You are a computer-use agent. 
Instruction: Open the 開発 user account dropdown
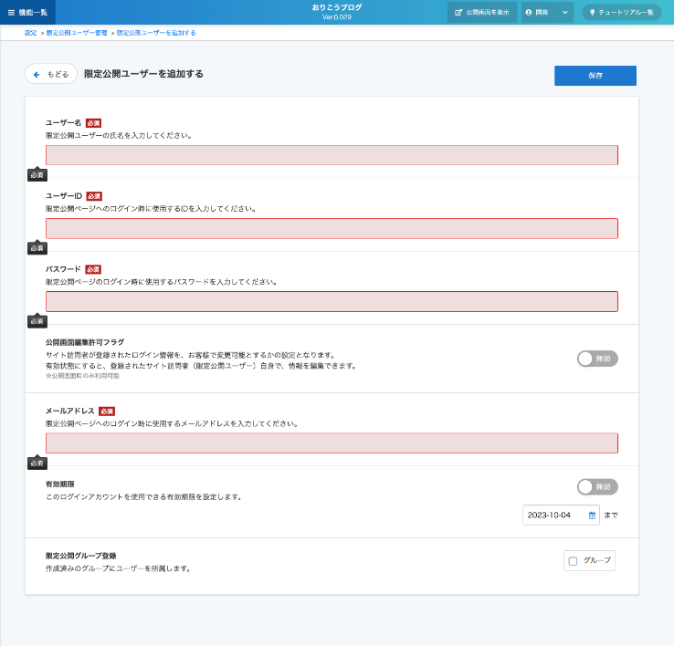pyautogui.click(x=548, y=13)
